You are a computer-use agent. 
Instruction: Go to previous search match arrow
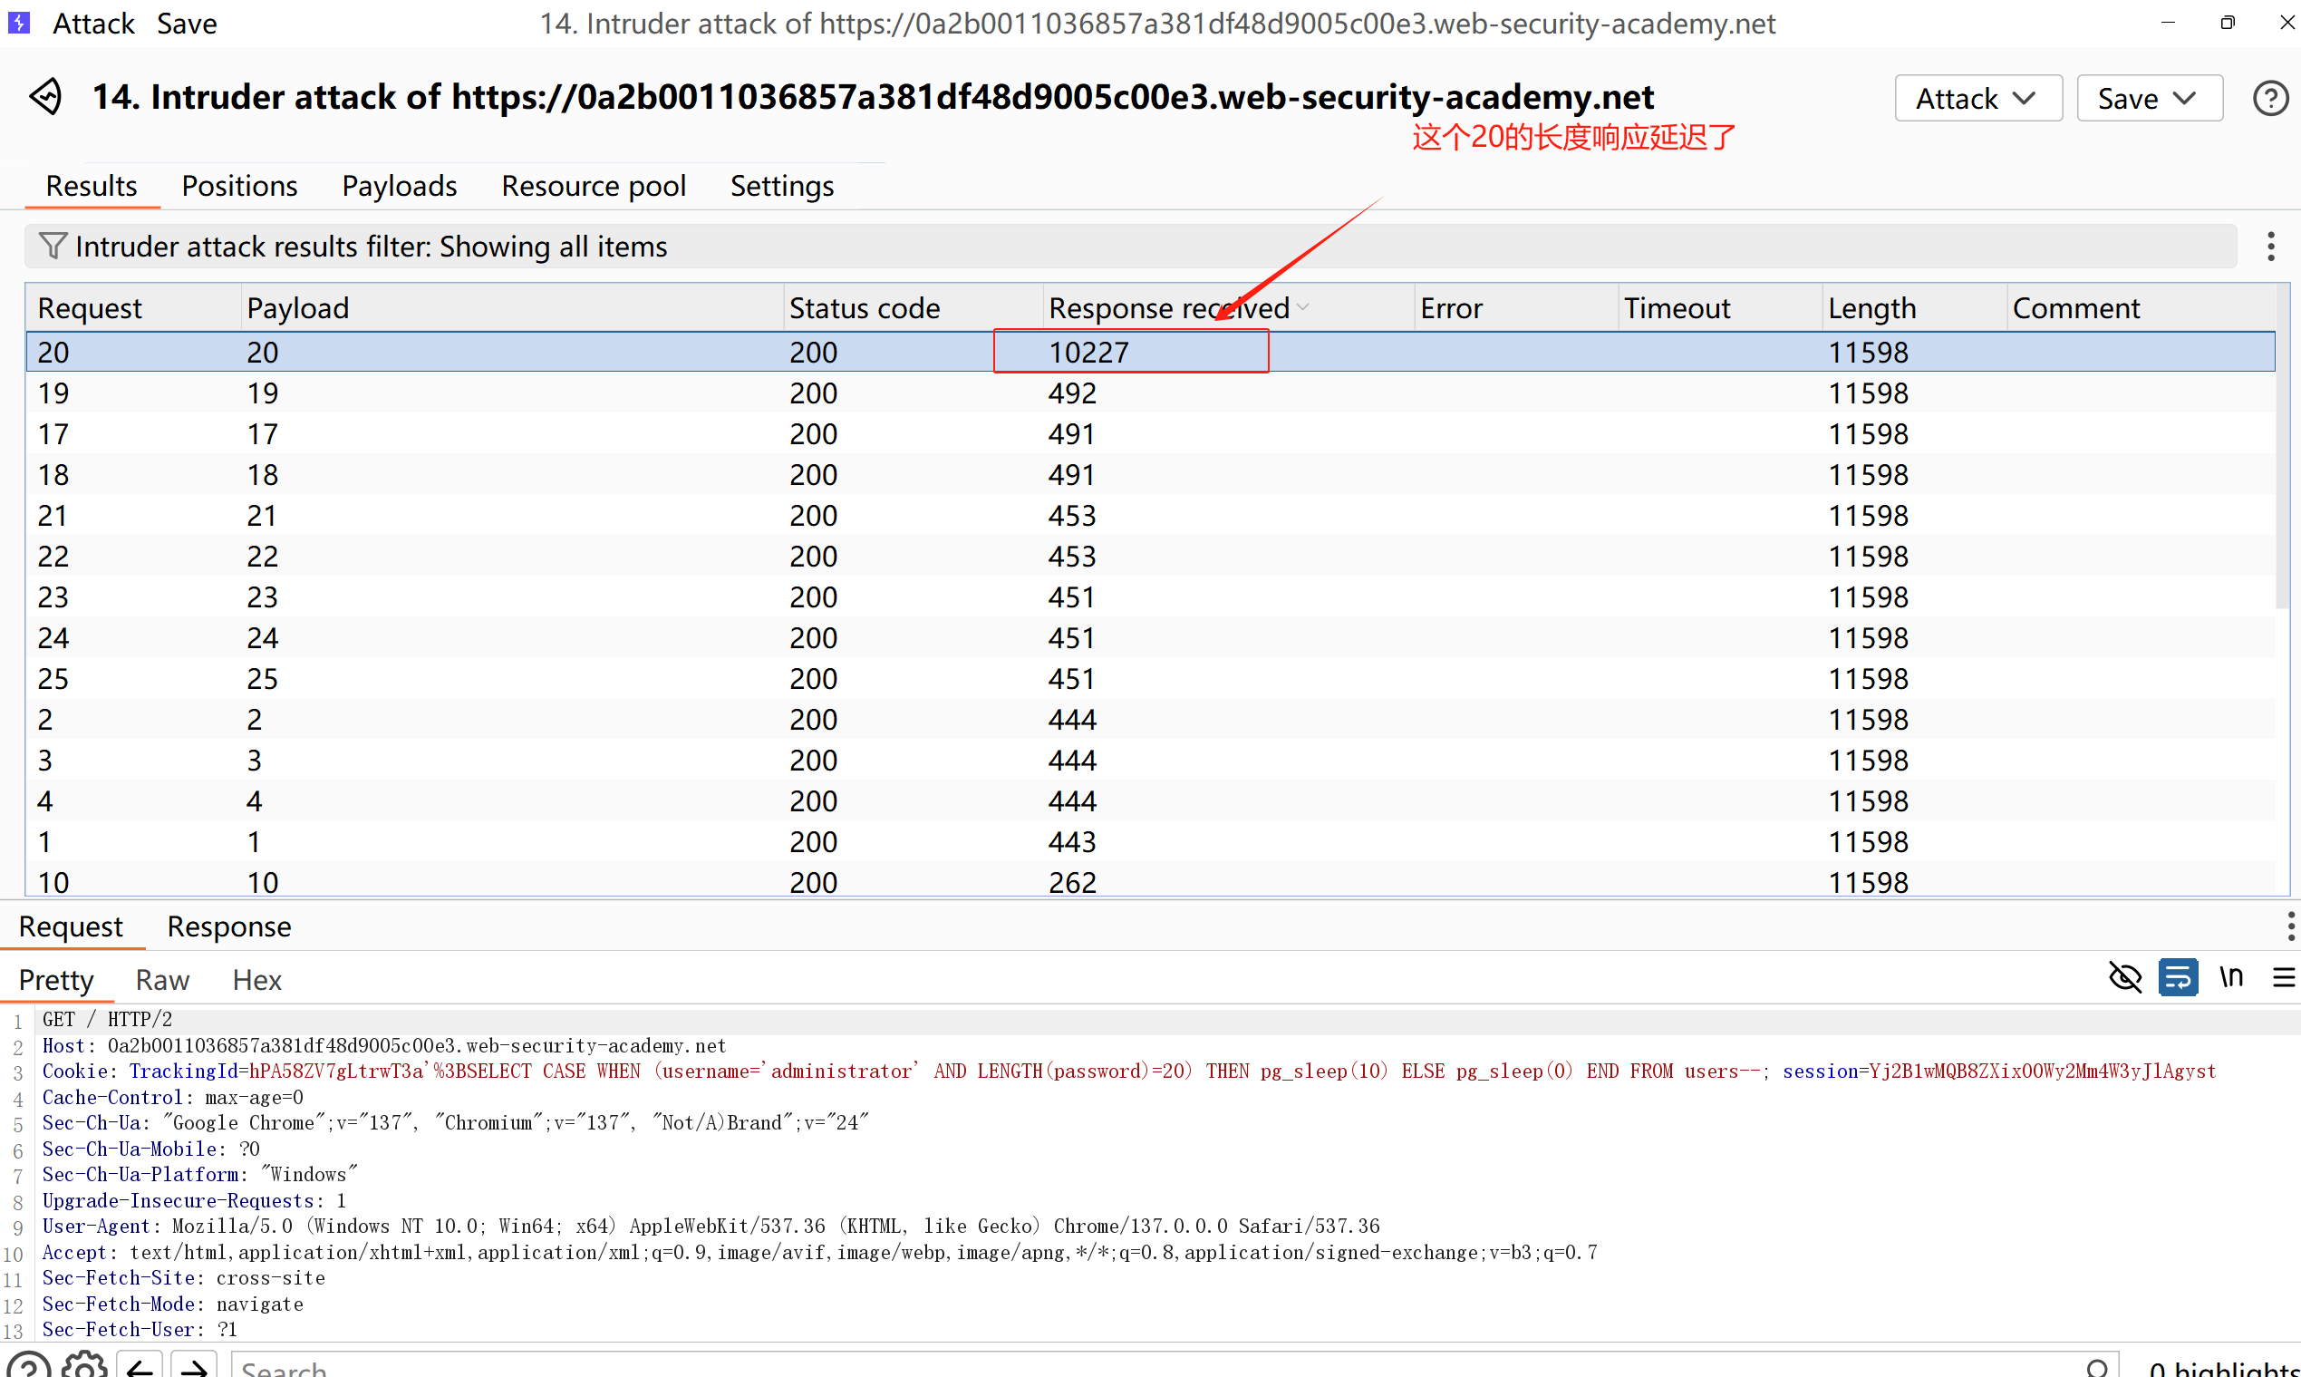tap(140, 1367)
